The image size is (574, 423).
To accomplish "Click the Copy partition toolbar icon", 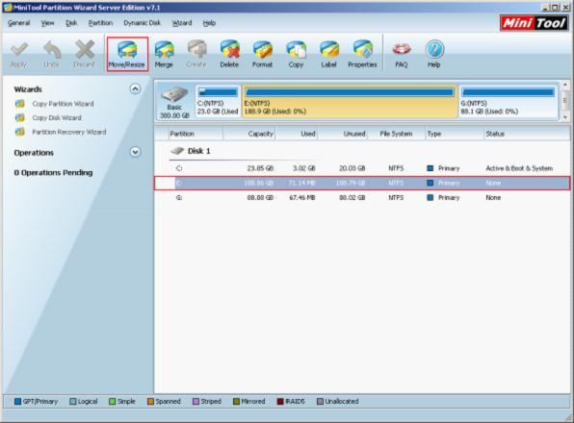I will click(296, 50).
